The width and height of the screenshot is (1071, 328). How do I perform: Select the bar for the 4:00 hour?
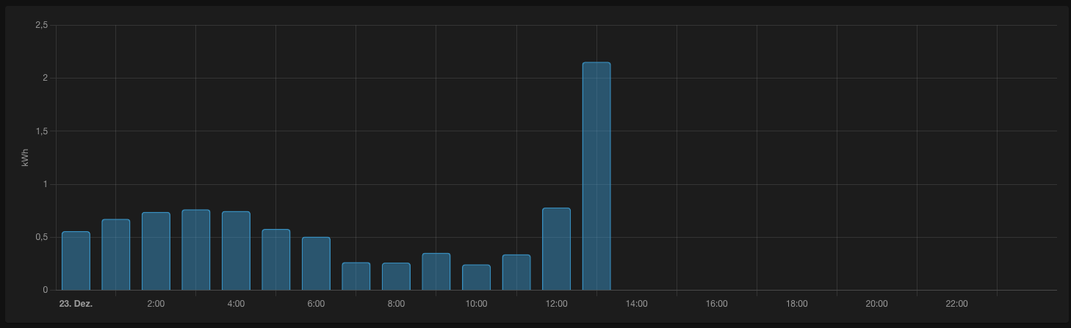point(236,250)
